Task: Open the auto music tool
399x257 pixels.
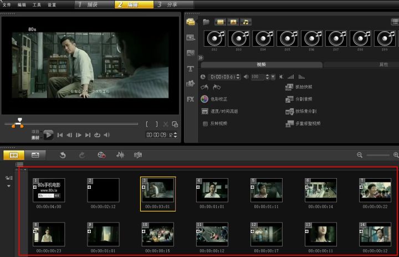Action: tap(138, 155)
